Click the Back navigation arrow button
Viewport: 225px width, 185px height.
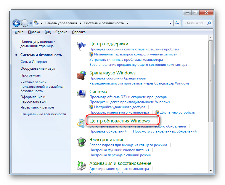coord(16,23)
